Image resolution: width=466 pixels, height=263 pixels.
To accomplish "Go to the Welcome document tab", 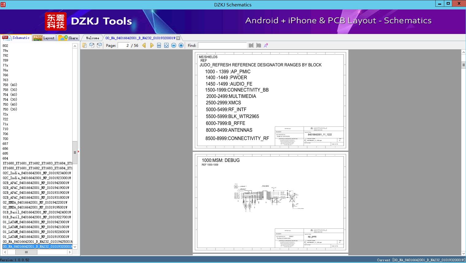I will pos(93,38).
